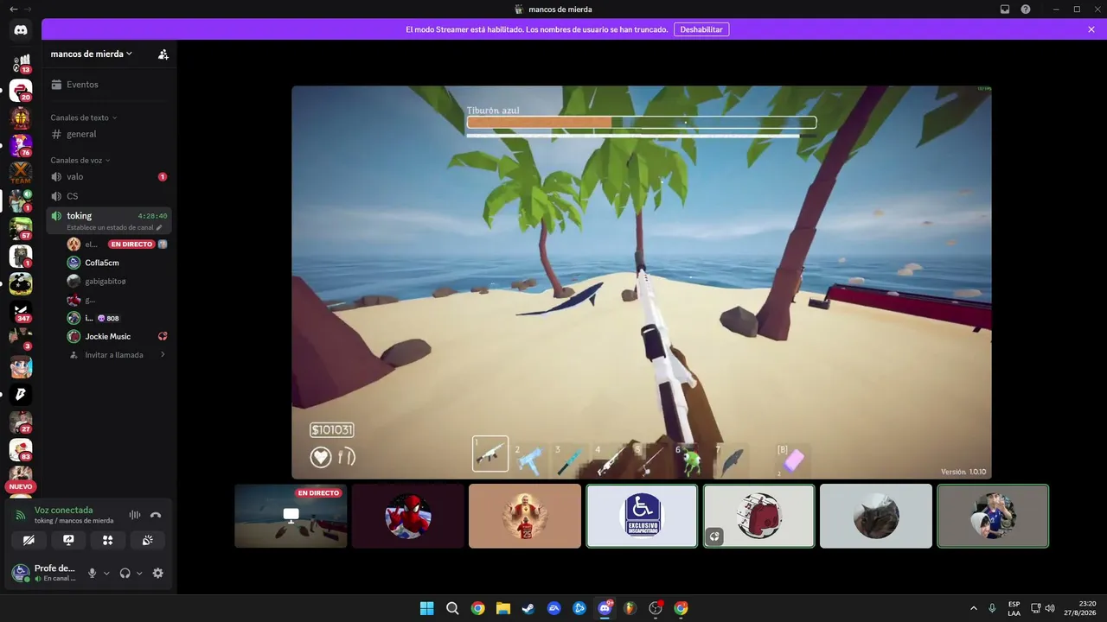Disconnect from voice call
Image resolution: width=1107 pixels, height=622 pixels.
(x=156, y=515)
